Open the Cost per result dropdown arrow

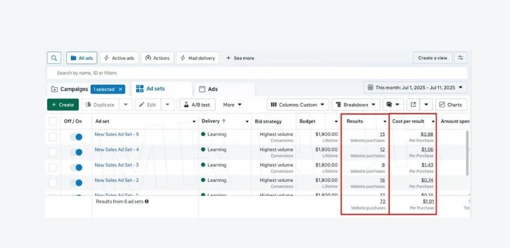pyautogui.click(x=433, y=122)
